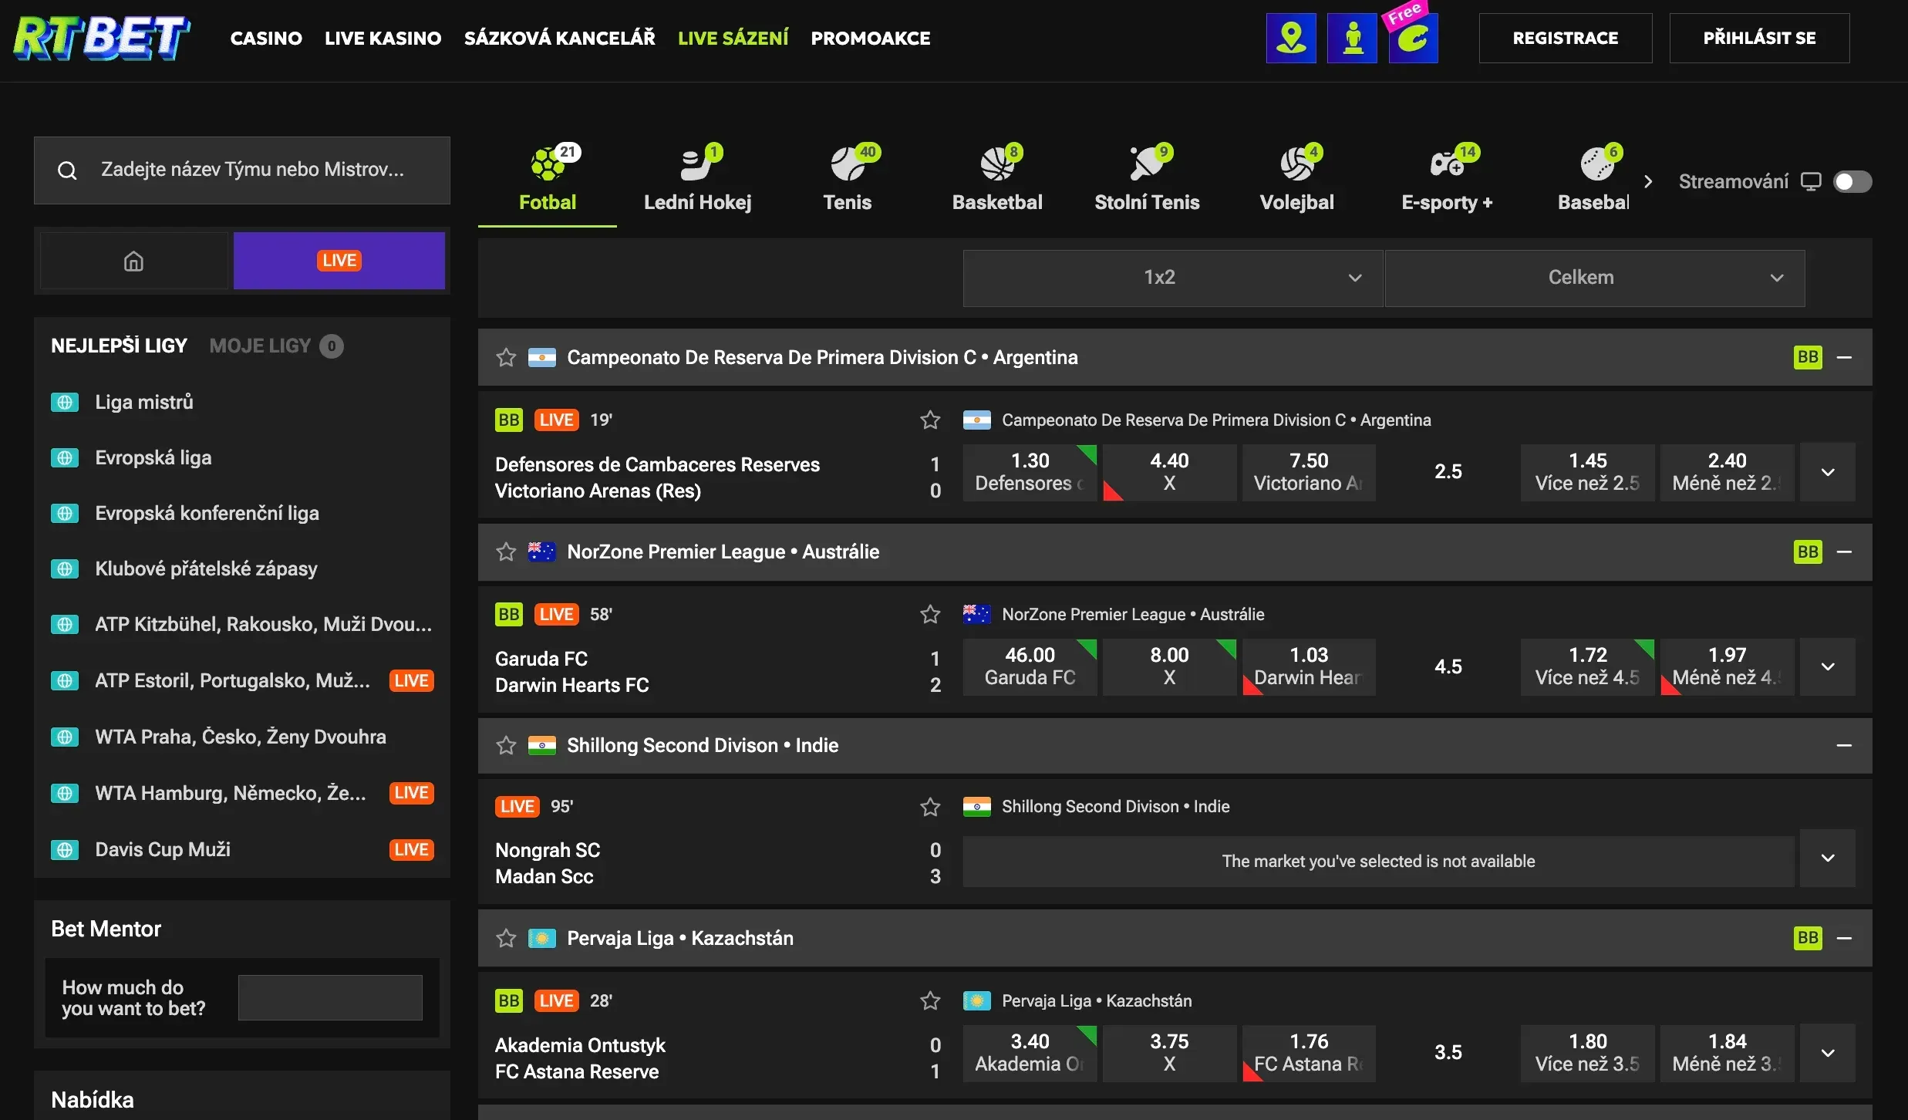Viewport: 1908px width, 1120px height.
Task: Open the Celkem market dropdown
Action: 1595,278
